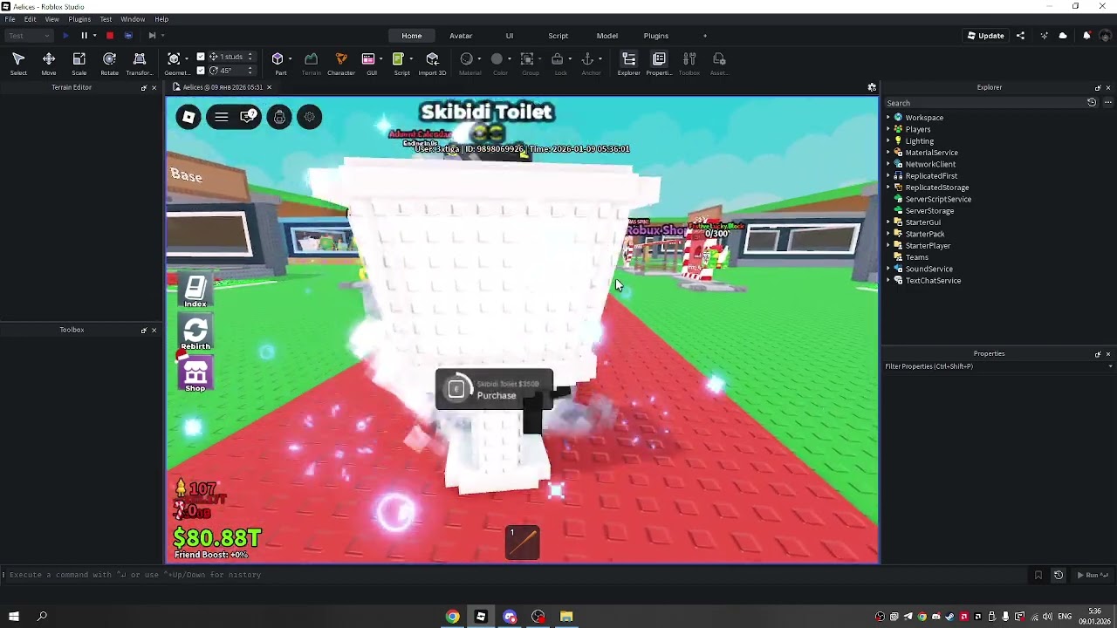
Task: Activate the Transform tool
Action: coord(140,63)
